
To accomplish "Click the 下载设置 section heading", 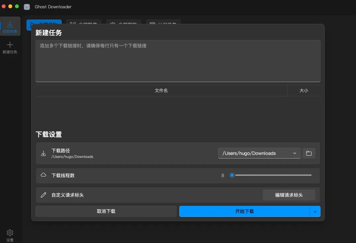I will (x=49, y=134).
